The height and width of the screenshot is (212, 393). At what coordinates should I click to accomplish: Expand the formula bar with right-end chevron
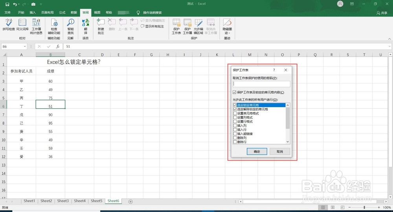click(x=389, y=47)
